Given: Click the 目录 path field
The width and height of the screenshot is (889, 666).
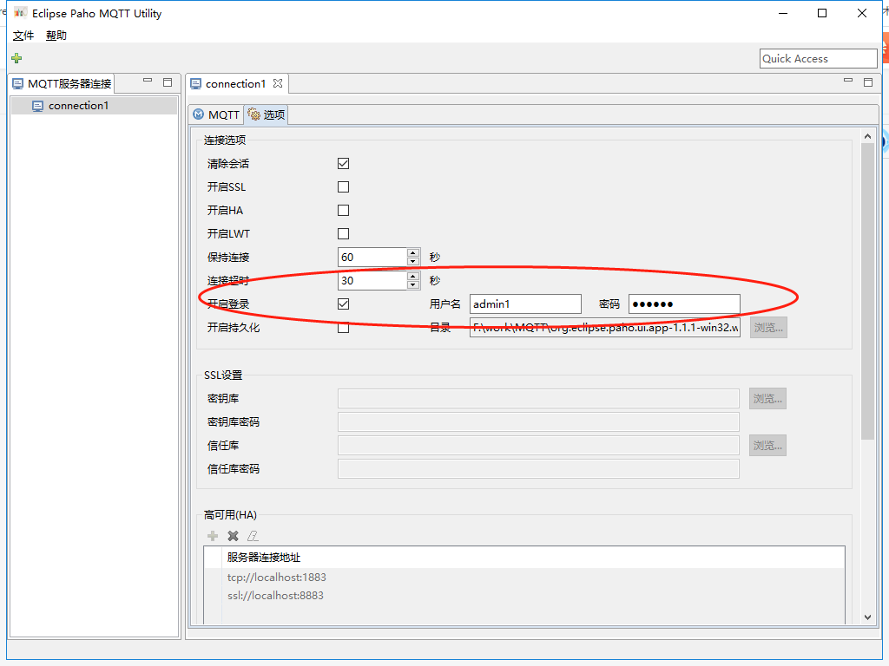Looking at the screenshot, I should click(605, 327).
